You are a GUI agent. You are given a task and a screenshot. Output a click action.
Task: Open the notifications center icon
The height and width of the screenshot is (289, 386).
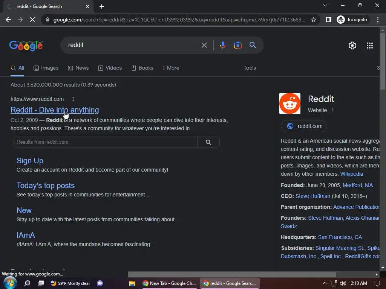pos(377,283)
